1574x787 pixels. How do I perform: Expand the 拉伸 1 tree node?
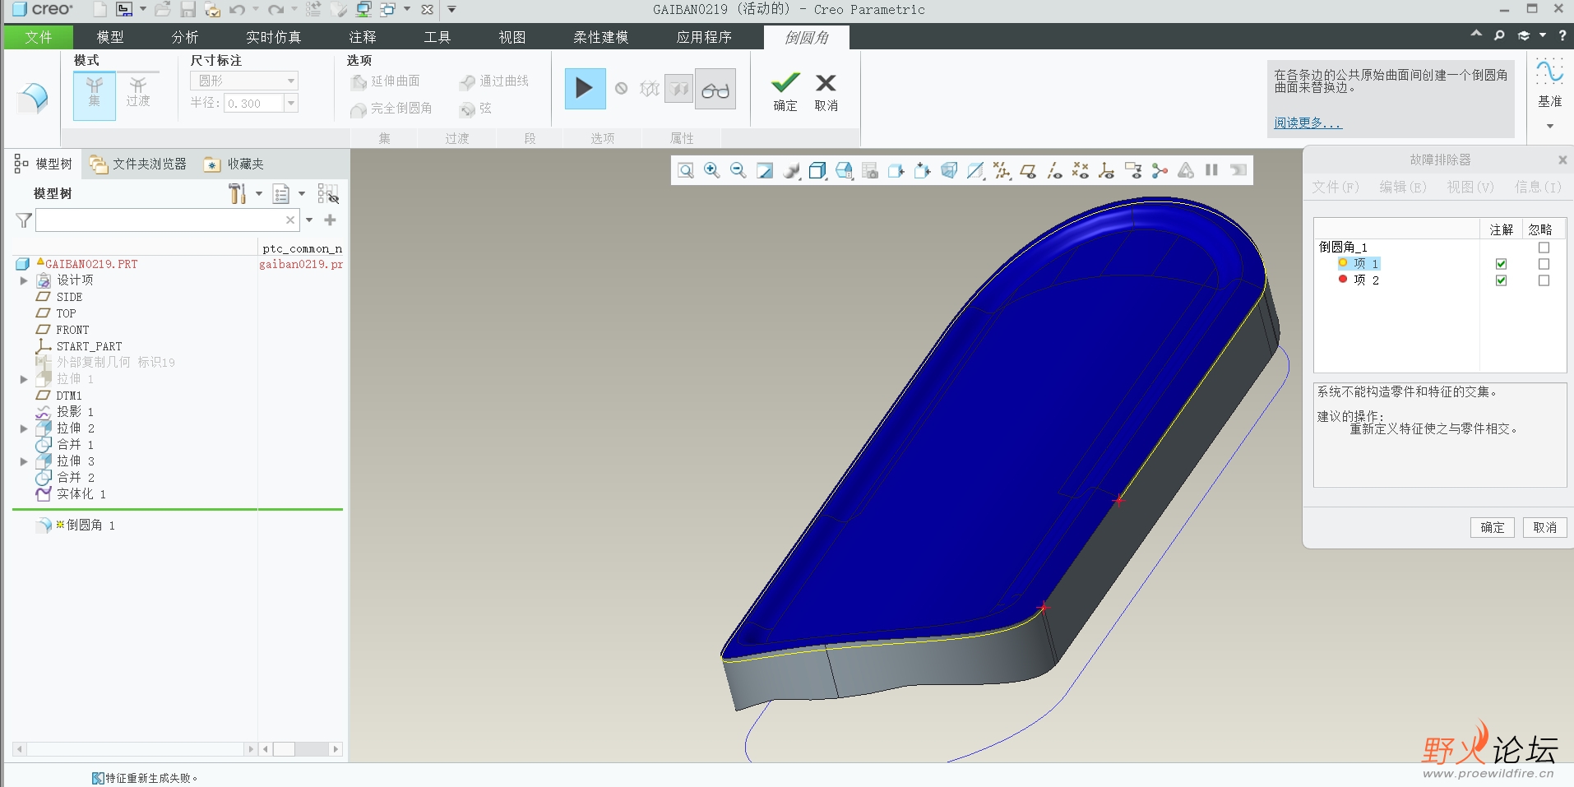pyautogui.click(x=24, y=379)
